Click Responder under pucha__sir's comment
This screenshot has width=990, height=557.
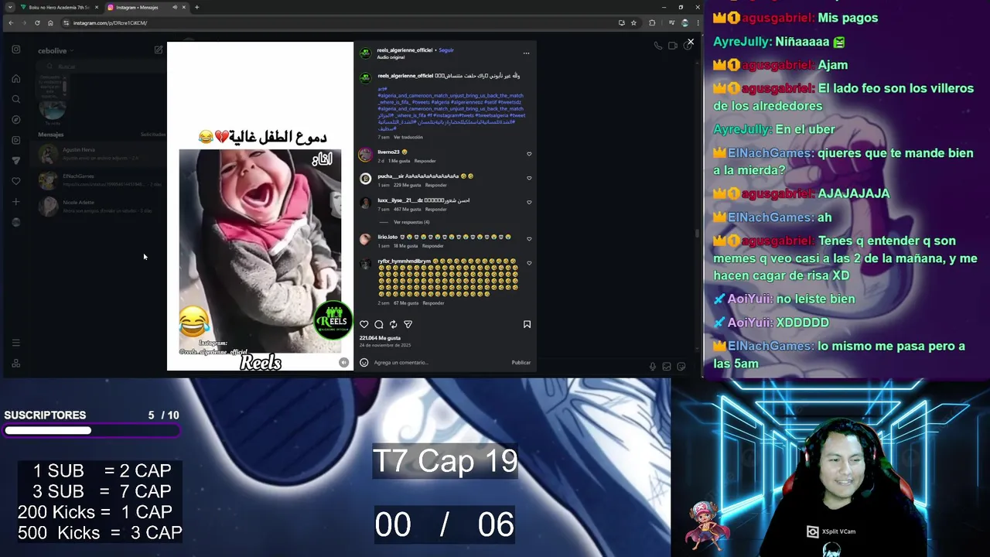435,185
